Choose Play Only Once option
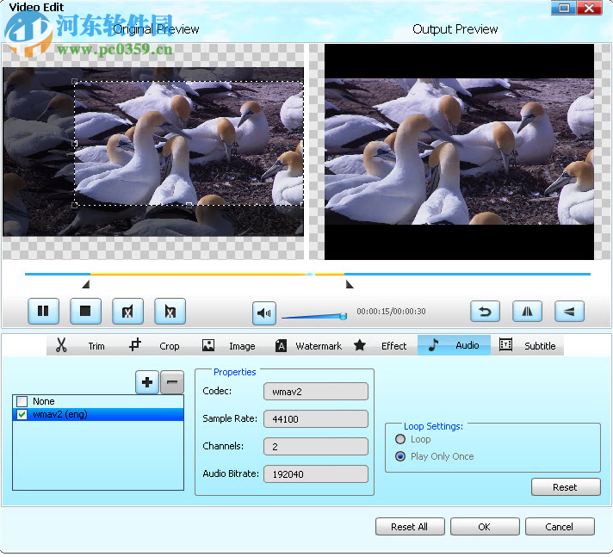The width and height of the screenshot is (613, 557). pyautogui.click(x=400, y=456)
